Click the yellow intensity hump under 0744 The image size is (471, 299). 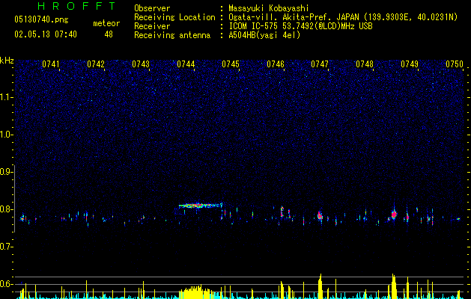[195, 292]
